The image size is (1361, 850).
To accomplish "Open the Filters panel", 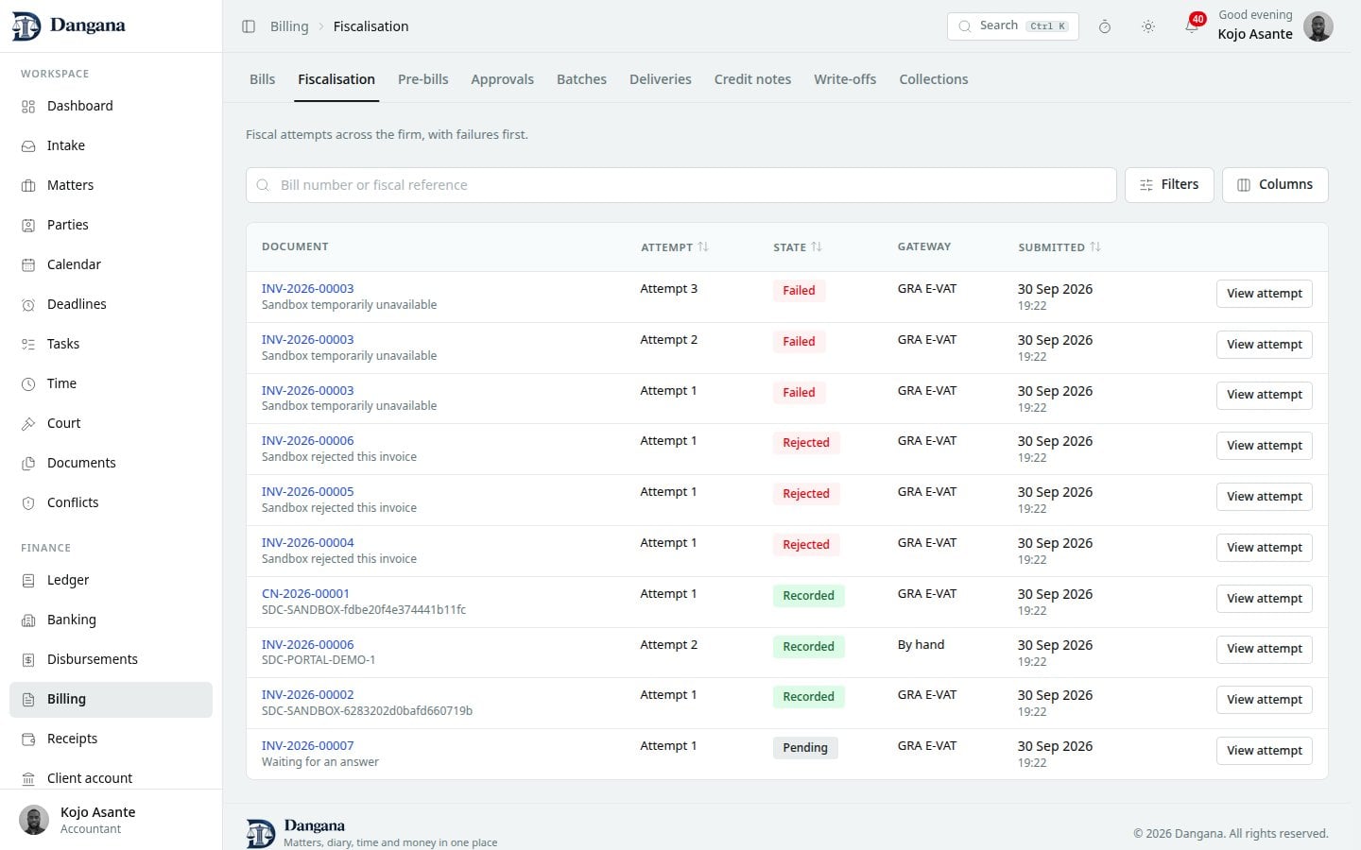I will click(x=1169, y=185).
